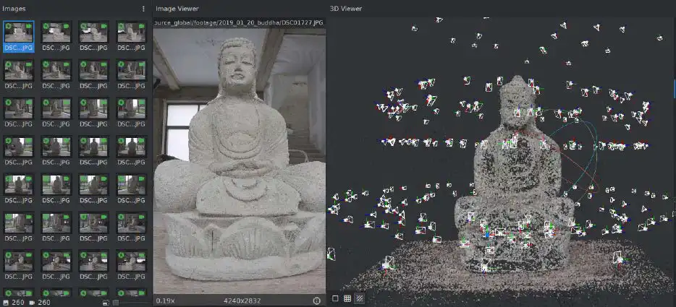Adjust the thumbnail size slider handle
The height and width of the screenshot is (307, 676).
pyautogui.click(x=116, y=303)
